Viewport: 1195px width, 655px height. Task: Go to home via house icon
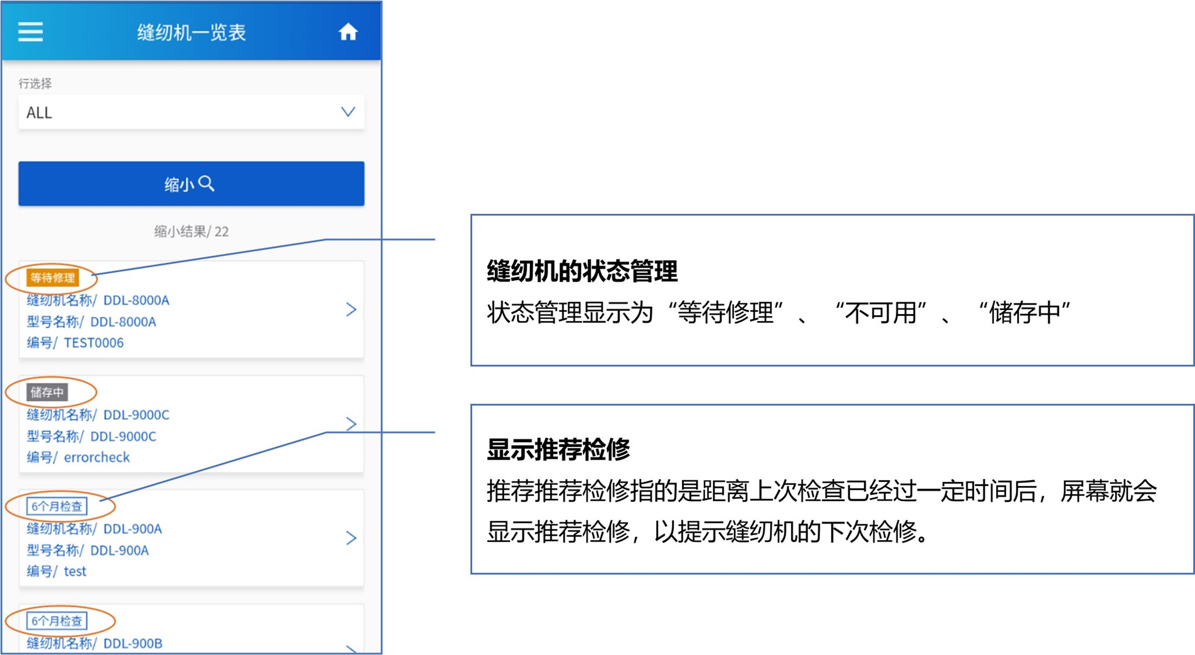(348, 32)
